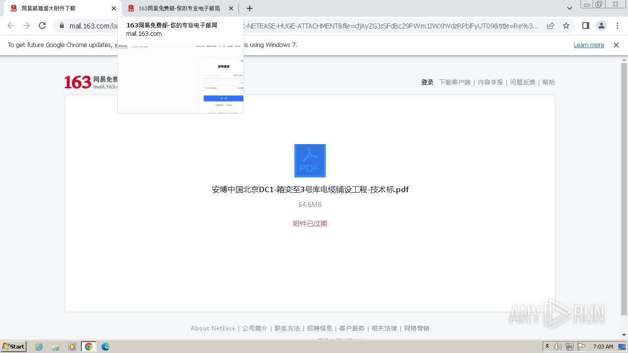
Task: Click the 163 NetEase mail logo
Action: pyautogui.click(x=91, y=82)
